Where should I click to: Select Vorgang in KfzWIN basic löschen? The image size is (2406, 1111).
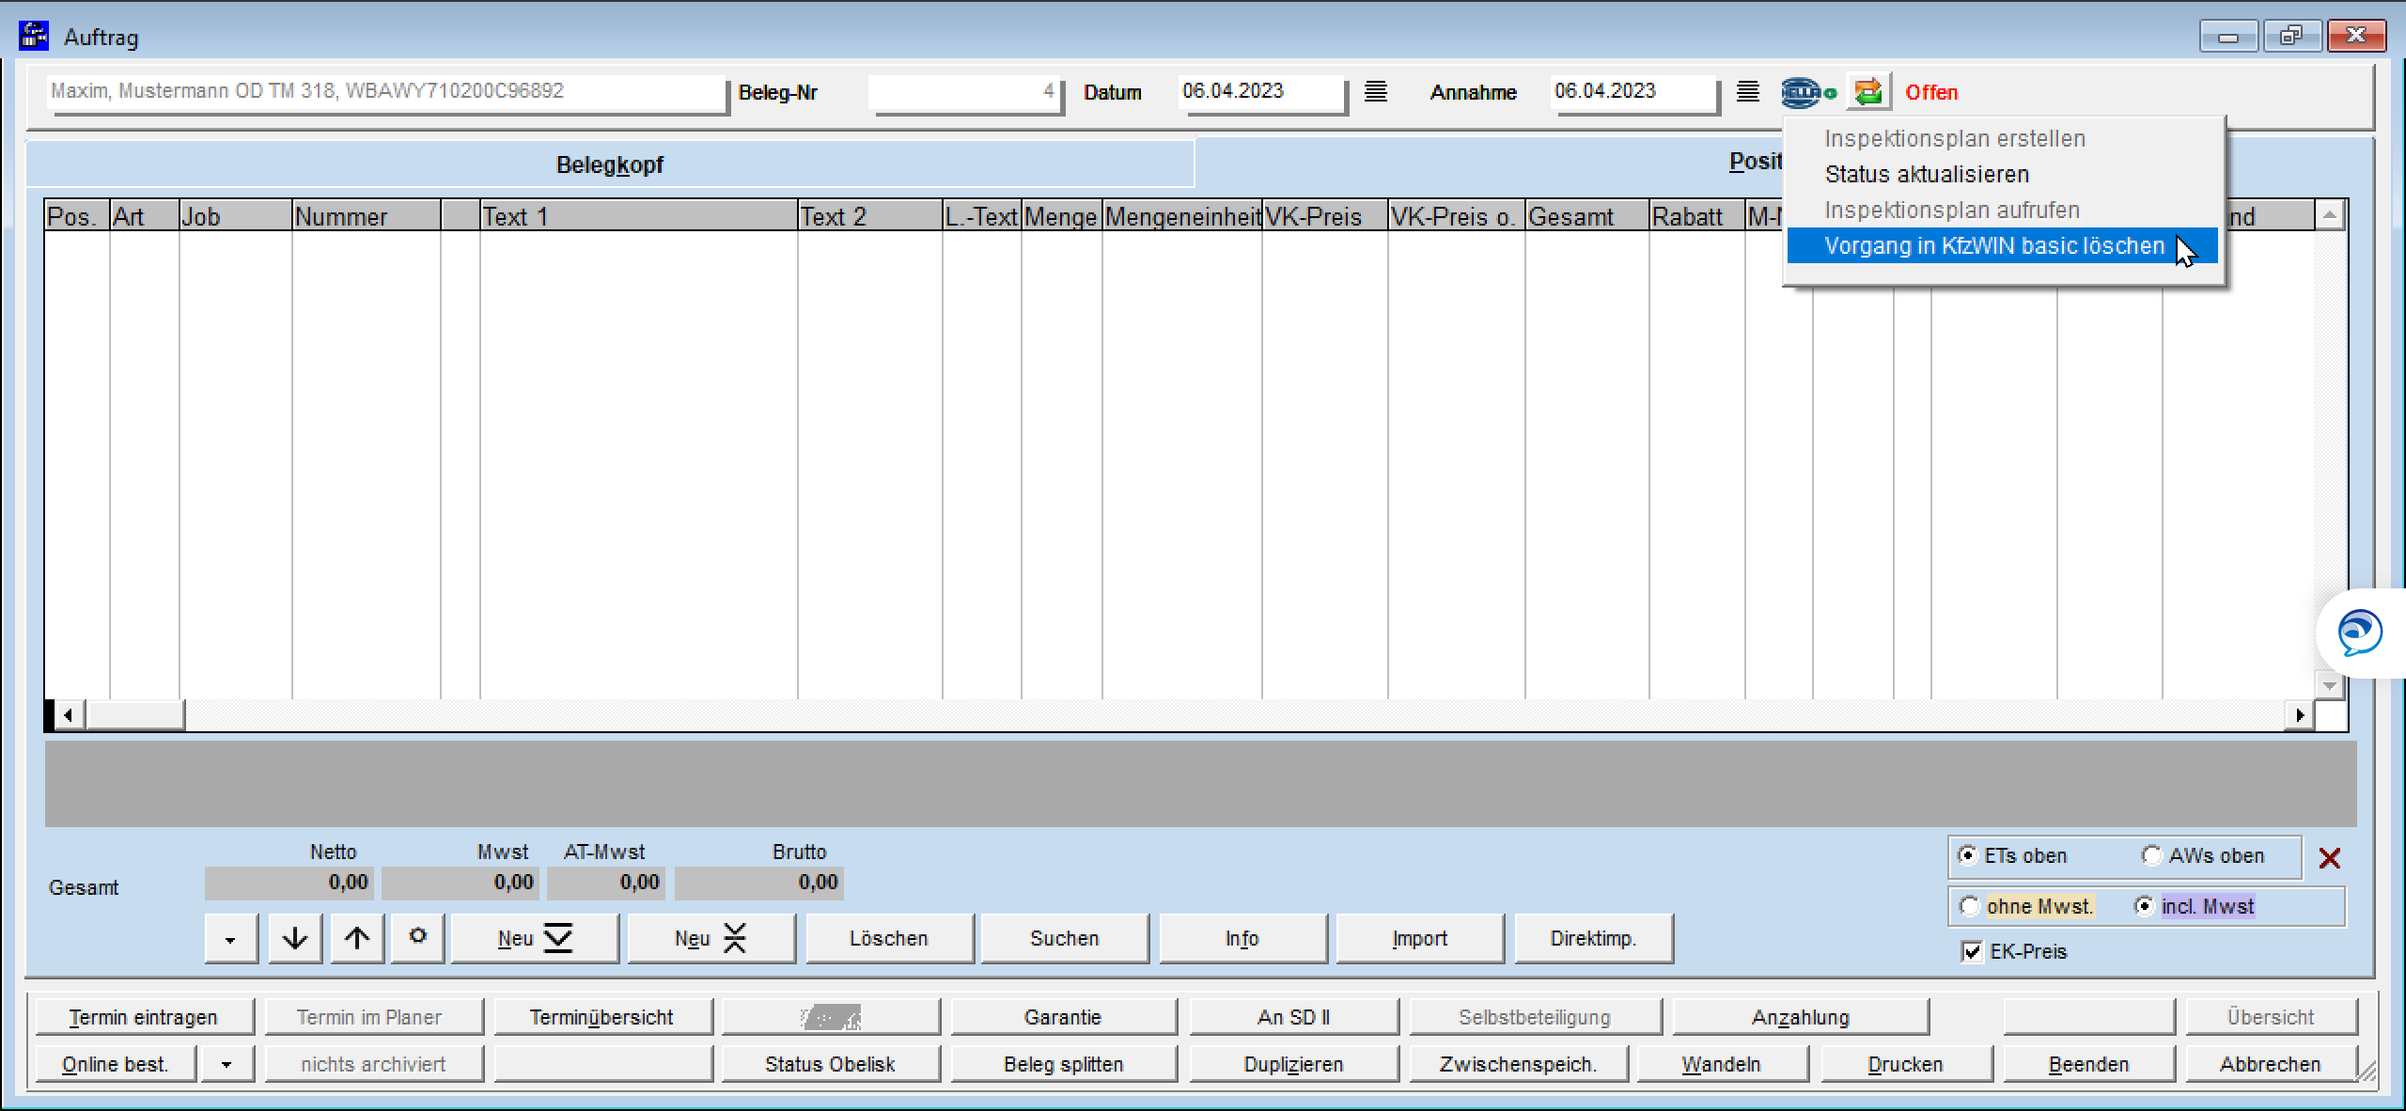[x=2002, y=245]
